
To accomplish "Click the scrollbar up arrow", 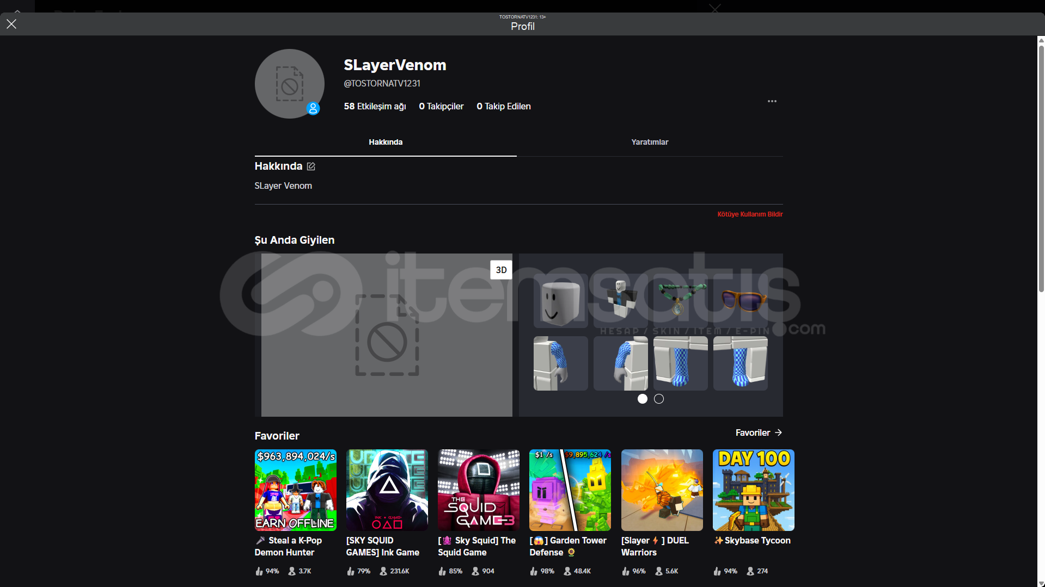I will [1041, 40].
